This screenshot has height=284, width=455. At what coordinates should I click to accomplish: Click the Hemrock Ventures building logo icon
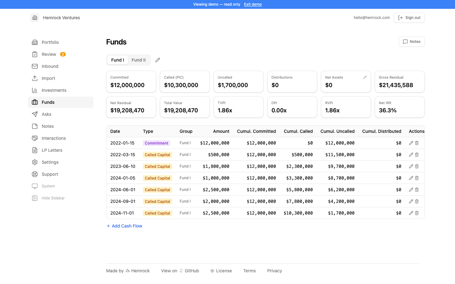(x=35, y=18)
